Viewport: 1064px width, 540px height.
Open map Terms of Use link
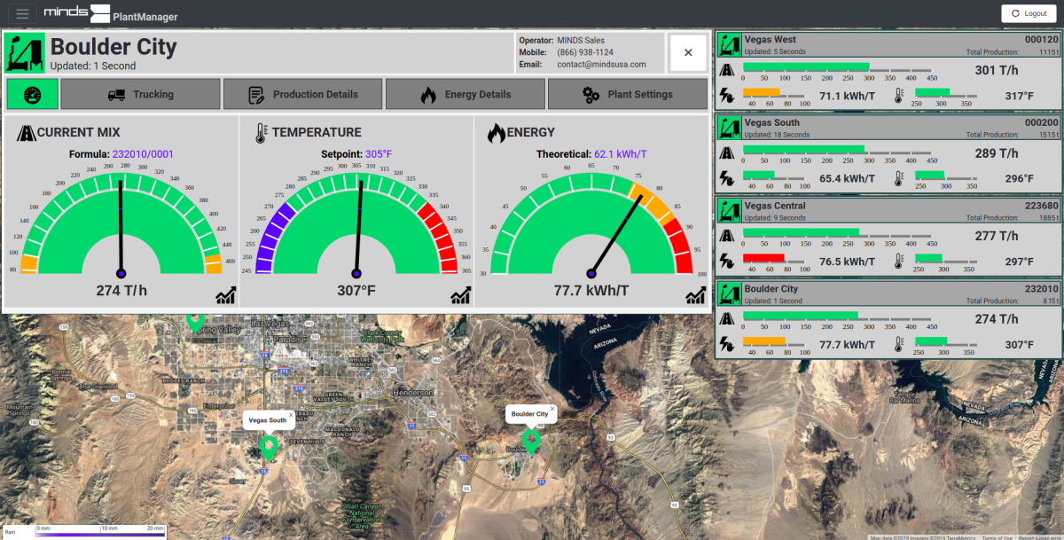click(997, 537)
